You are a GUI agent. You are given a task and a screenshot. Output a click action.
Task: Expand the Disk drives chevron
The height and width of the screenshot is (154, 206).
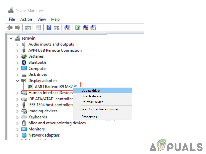tap(18, 75)
